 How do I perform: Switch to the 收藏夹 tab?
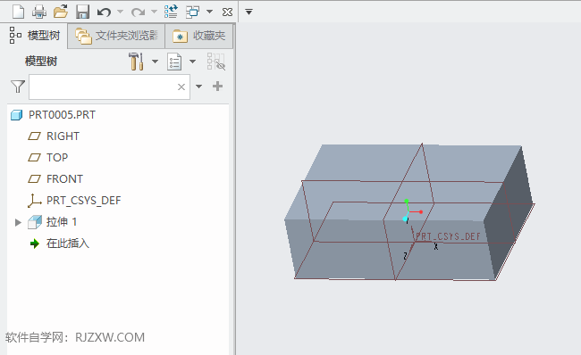point(199,36)
